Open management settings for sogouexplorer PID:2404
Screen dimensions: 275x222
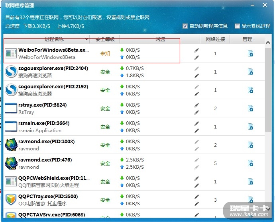pyautogui.click(x=250, y=72)
